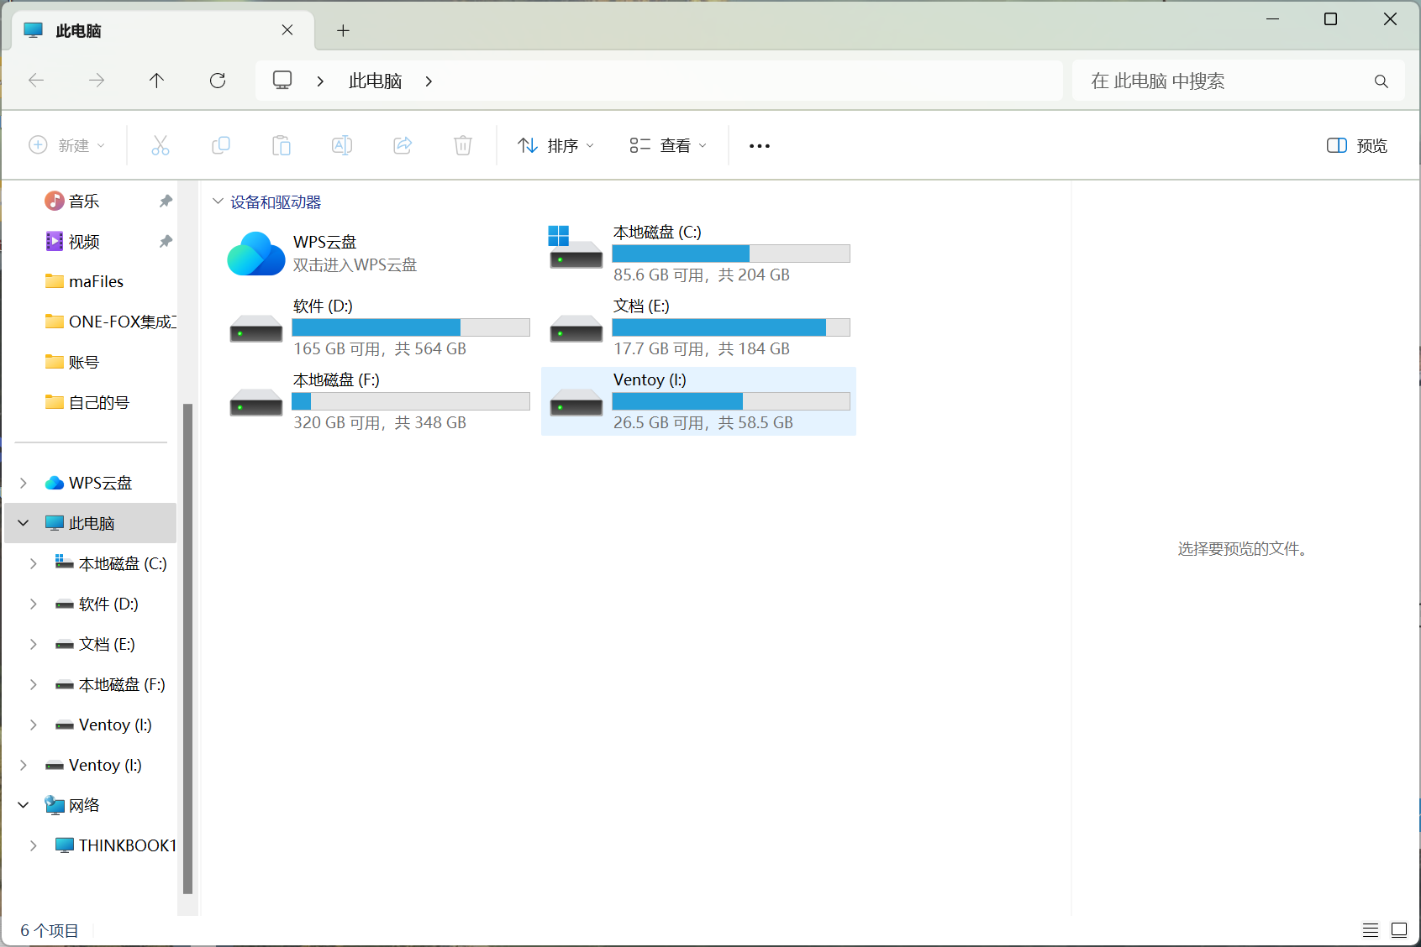This screenshot has width=1421, height=947.
Task: Open the new tab plus button
Action: [x=343, y=31]
